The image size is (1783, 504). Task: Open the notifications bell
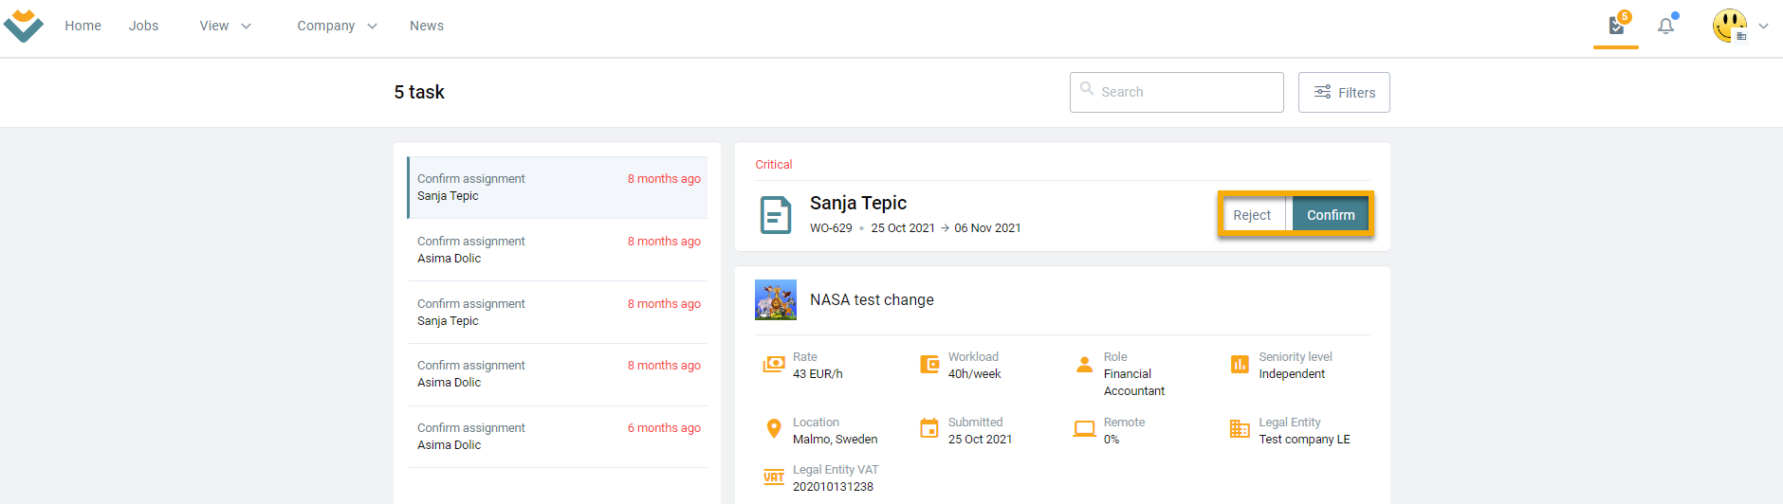(1666, 26)
